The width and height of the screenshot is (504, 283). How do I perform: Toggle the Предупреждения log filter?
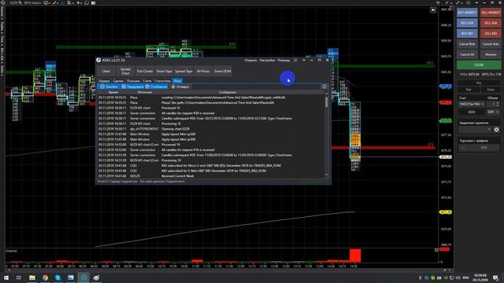pyautogui.click(x=132, y=86)
